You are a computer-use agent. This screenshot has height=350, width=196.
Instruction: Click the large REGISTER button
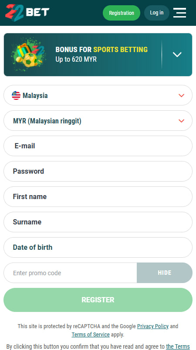pos(98,300)
